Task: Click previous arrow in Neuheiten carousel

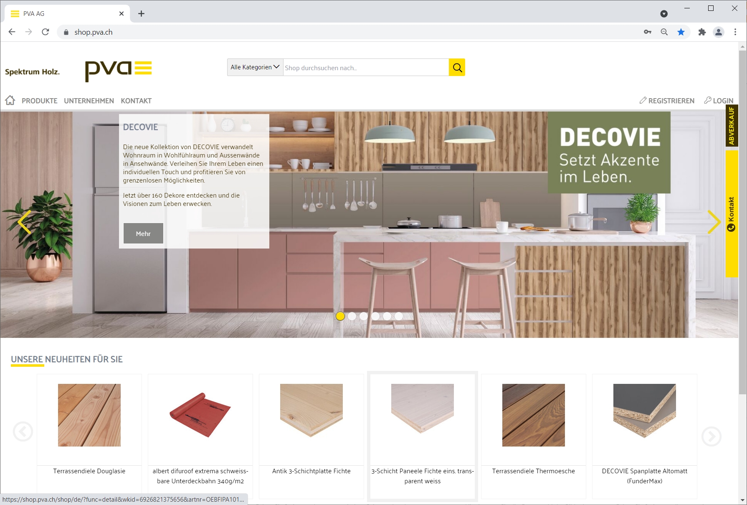Action: (x=23, y=431)
